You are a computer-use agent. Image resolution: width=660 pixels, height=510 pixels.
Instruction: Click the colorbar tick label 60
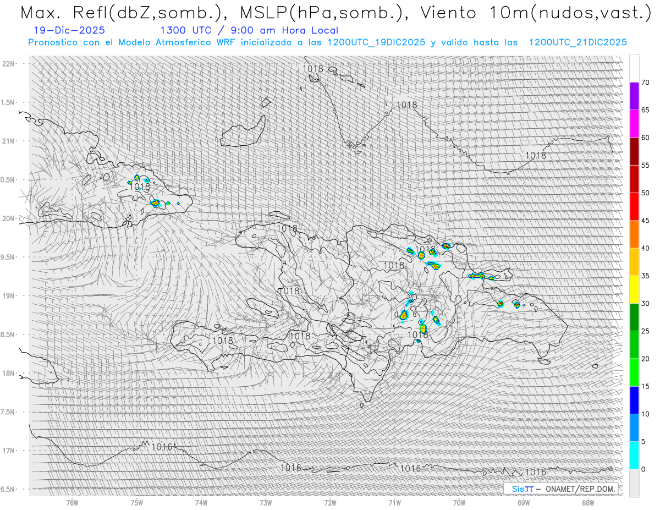click(645, 138)
